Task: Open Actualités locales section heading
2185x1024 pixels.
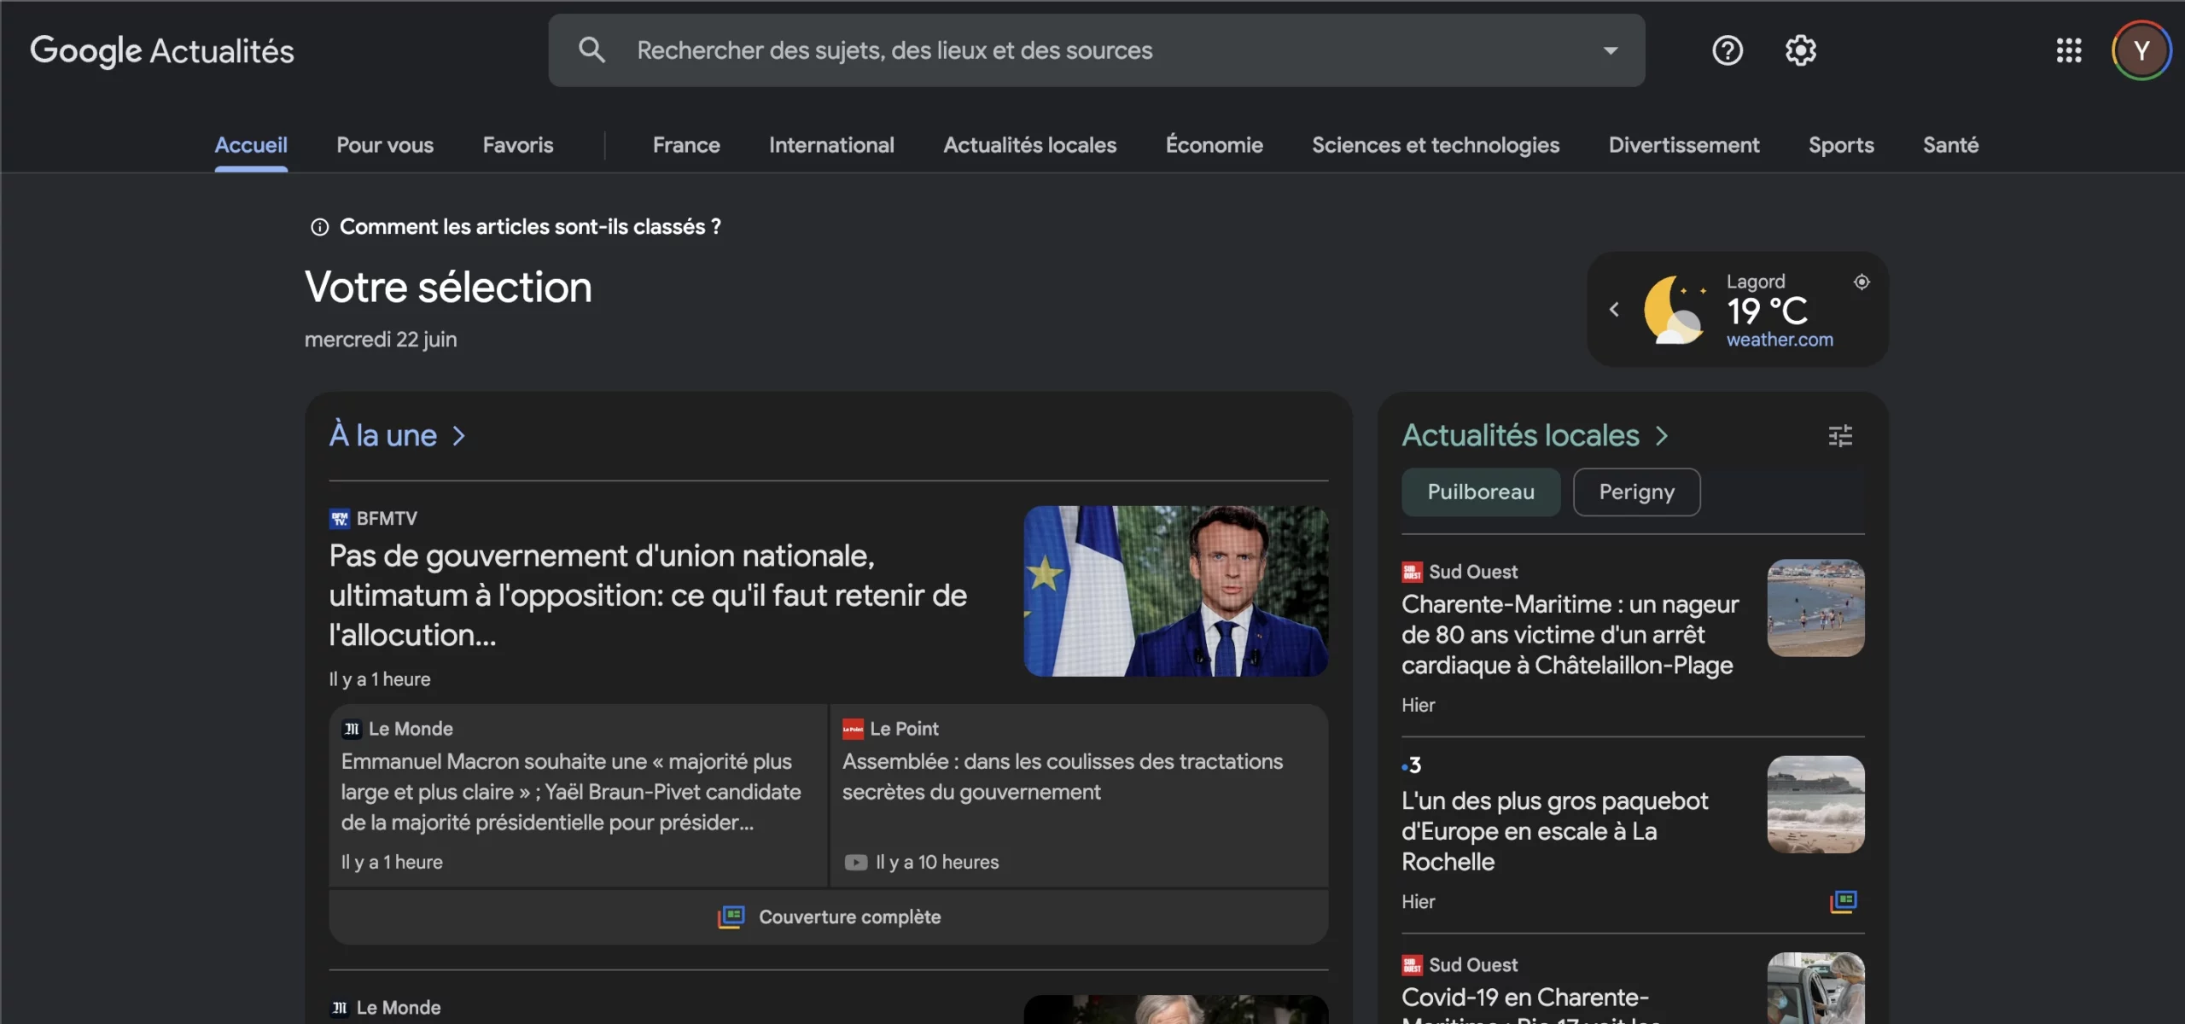Action: 1520,436
